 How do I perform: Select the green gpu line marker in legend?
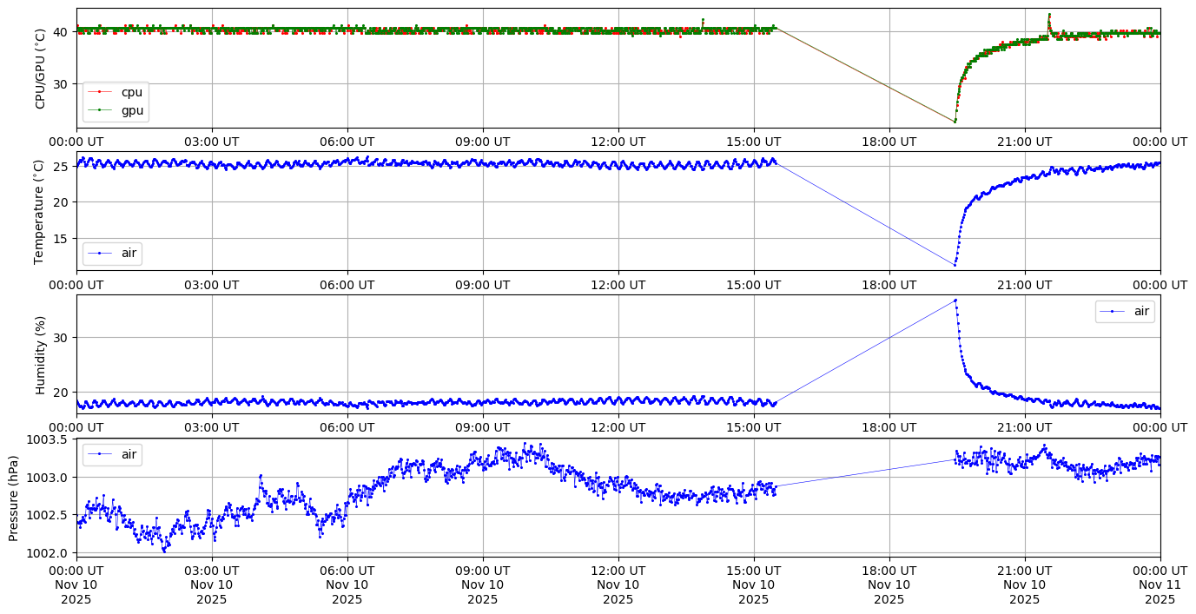coord(100,111)
